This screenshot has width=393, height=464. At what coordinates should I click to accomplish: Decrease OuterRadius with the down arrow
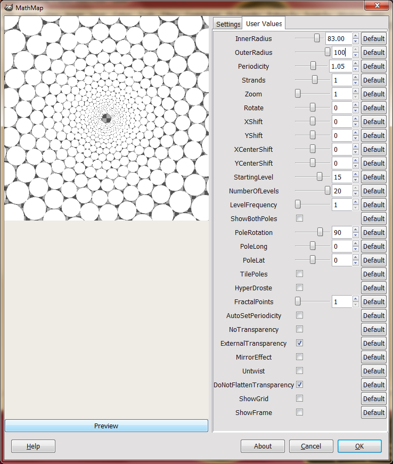click(x=355, y=55)
